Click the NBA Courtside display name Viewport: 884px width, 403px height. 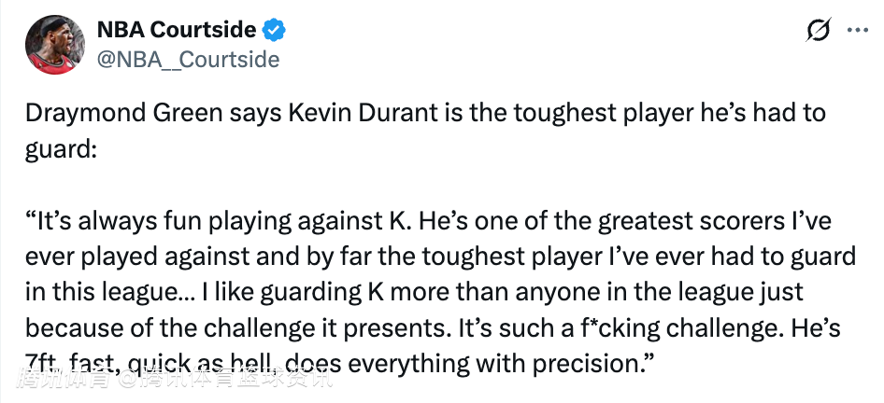[177, 30]
